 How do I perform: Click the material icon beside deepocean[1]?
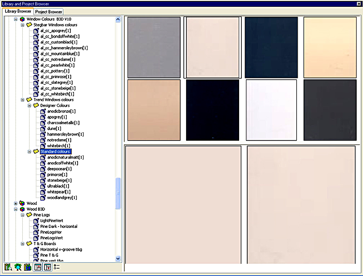coord(43,169)
